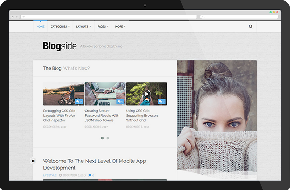Open the More dropdown menu

(x=120, y=26)
